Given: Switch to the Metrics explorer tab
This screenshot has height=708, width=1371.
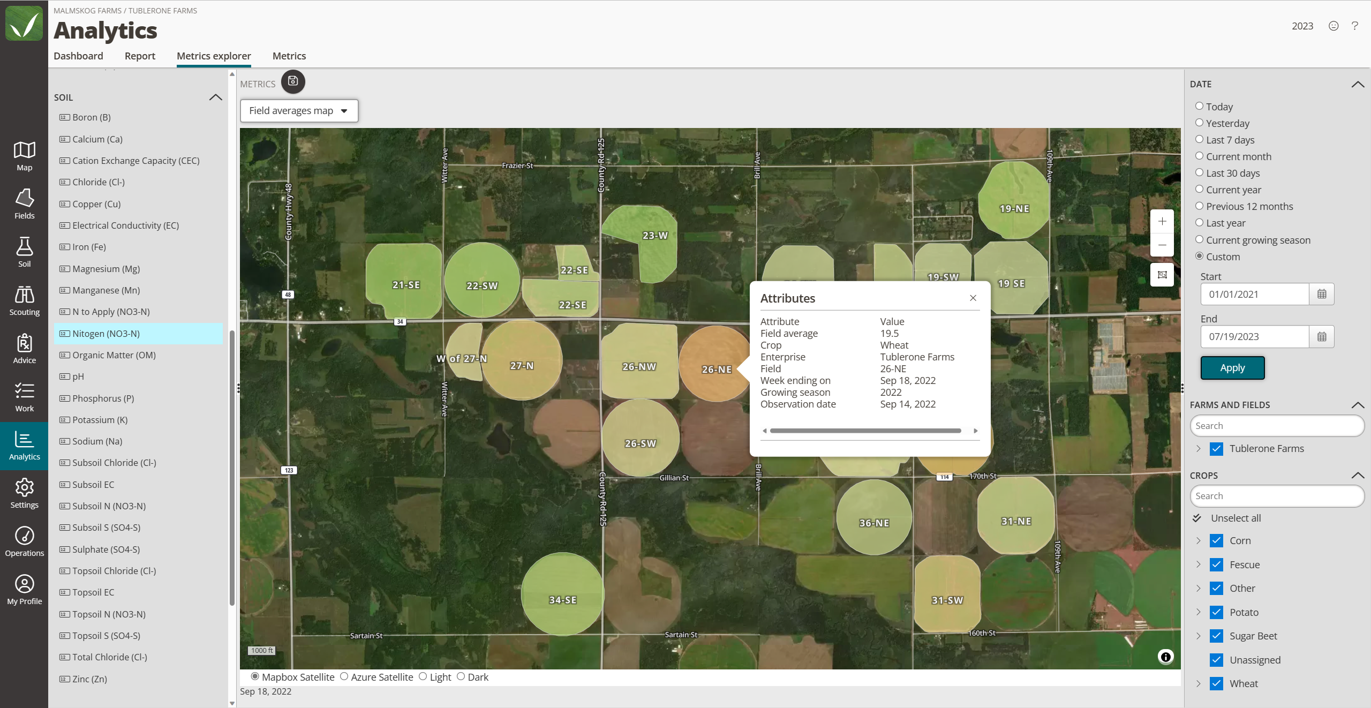Looking at the screenshot, I should click(x=214, y=56).
